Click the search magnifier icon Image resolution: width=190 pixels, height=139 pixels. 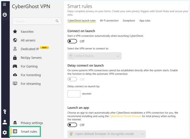tap(57, 21)
